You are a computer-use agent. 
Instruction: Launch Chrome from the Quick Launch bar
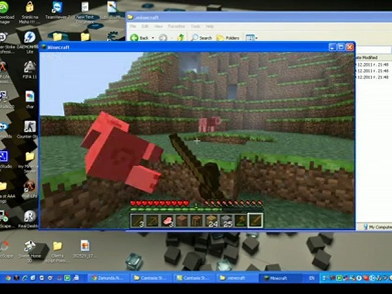click(8, 278)
